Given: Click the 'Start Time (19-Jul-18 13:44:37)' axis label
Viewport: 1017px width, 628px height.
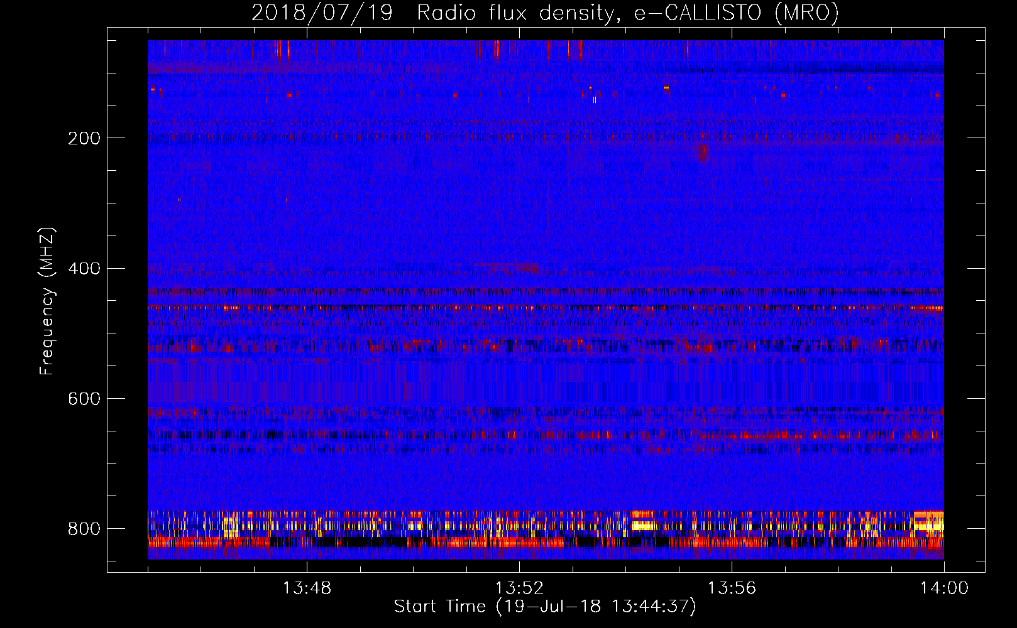Looking at the screenshot, I should tap(545, 607).
